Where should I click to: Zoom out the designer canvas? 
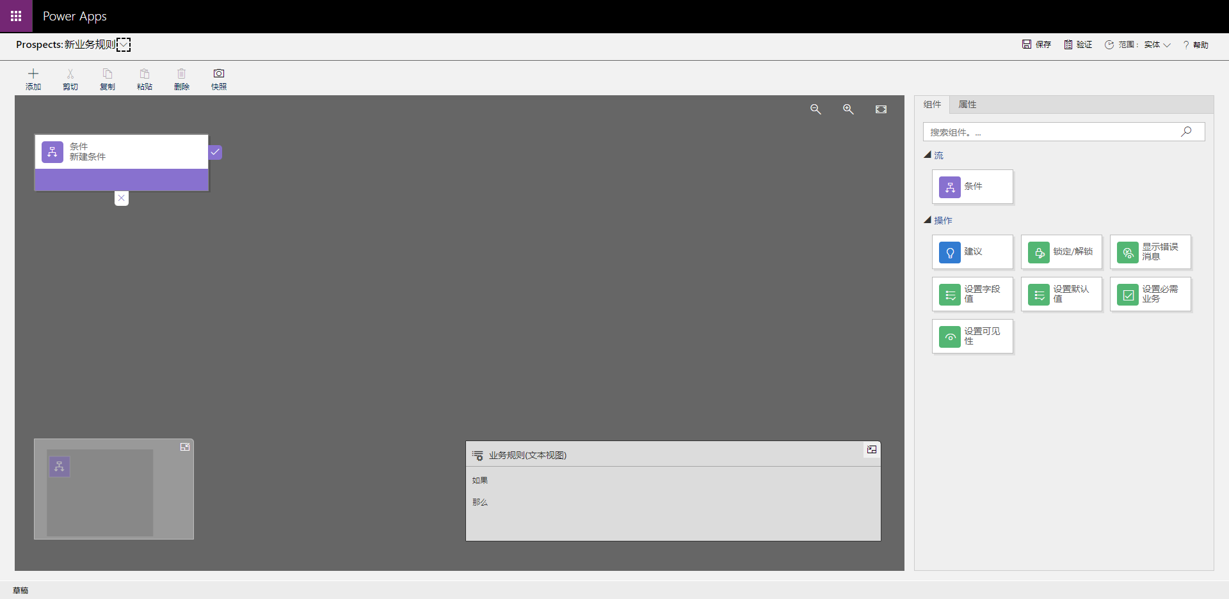point(815,109)
